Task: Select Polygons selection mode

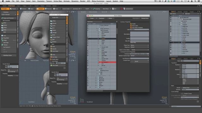Action: pyautogui.click(x=40, y=9)
